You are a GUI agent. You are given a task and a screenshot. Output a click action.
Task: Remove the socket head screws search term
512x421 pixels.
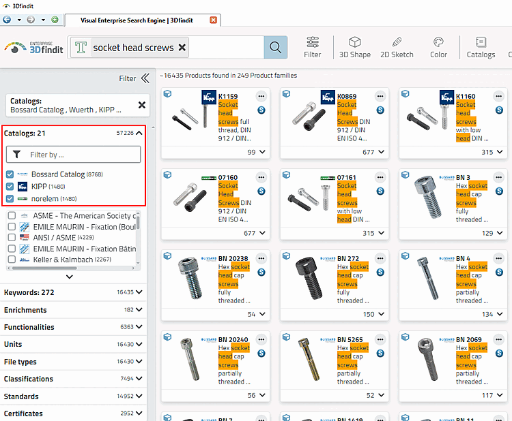click(182, 48)
